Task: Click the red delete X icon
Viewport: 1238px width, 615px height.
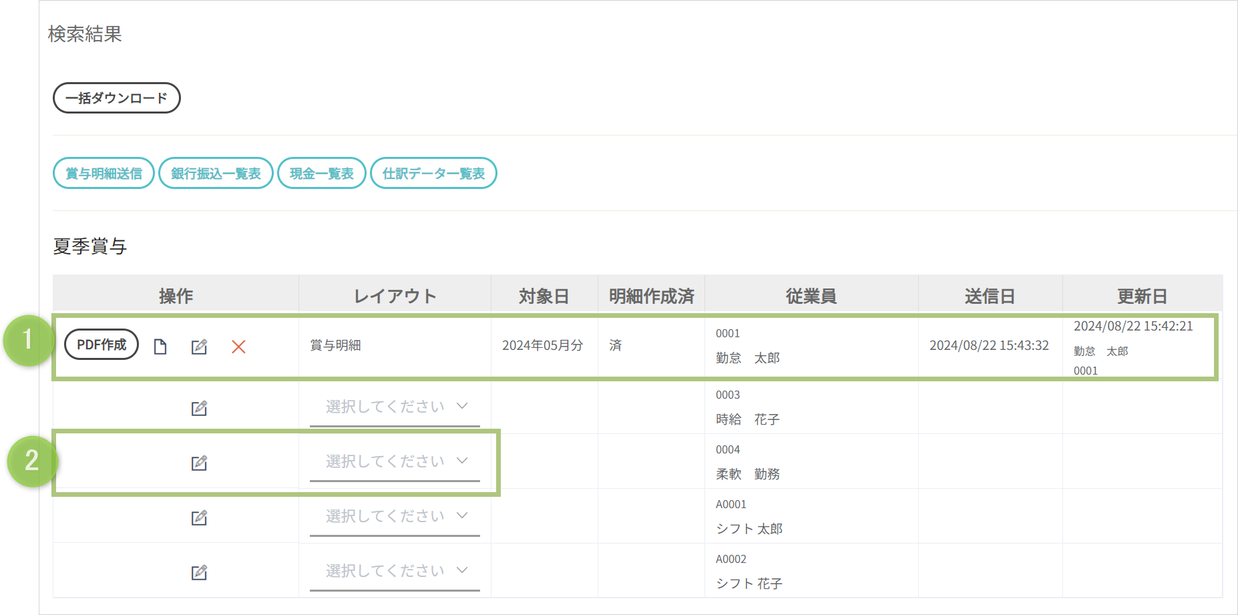Action: click(238, 347)
